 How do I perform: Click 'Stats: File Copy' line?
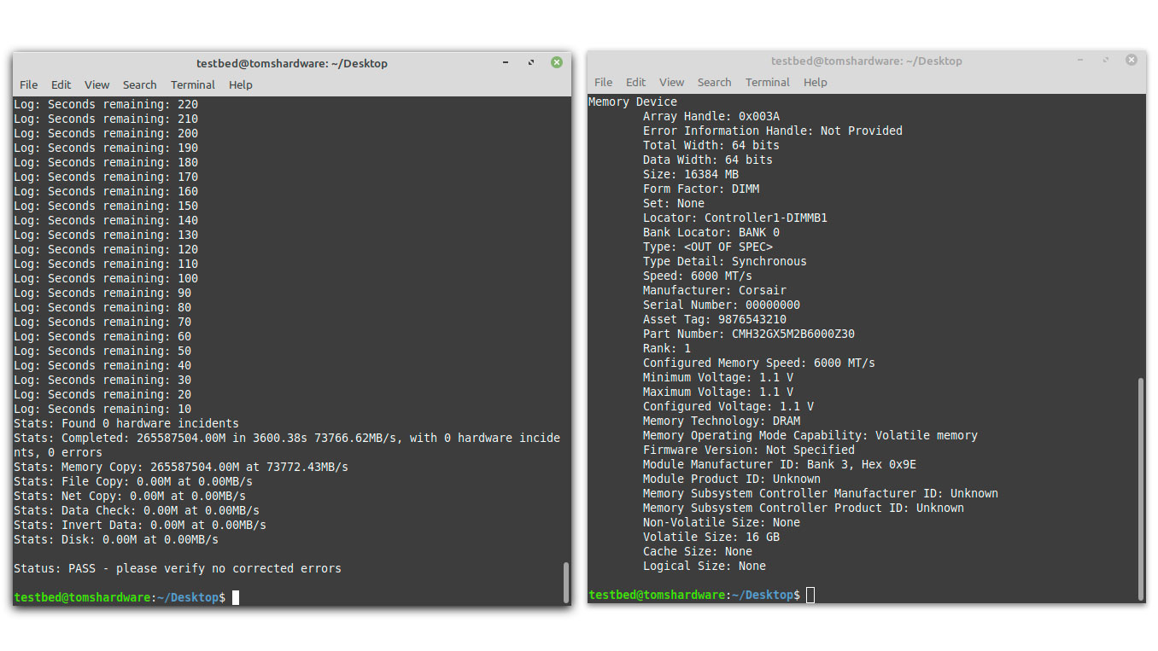(x=133, y=481)
